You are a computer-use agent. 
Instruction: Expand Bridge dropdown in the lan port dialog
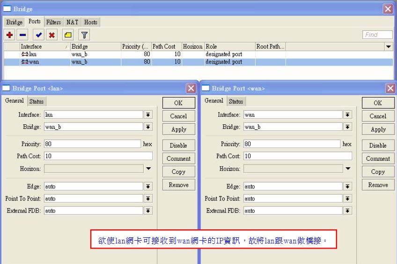148,127
